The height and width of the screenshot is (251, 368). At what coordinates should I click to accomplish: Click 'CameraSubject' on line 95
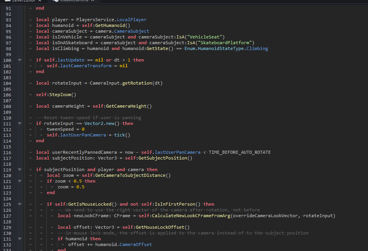point(132,31)
